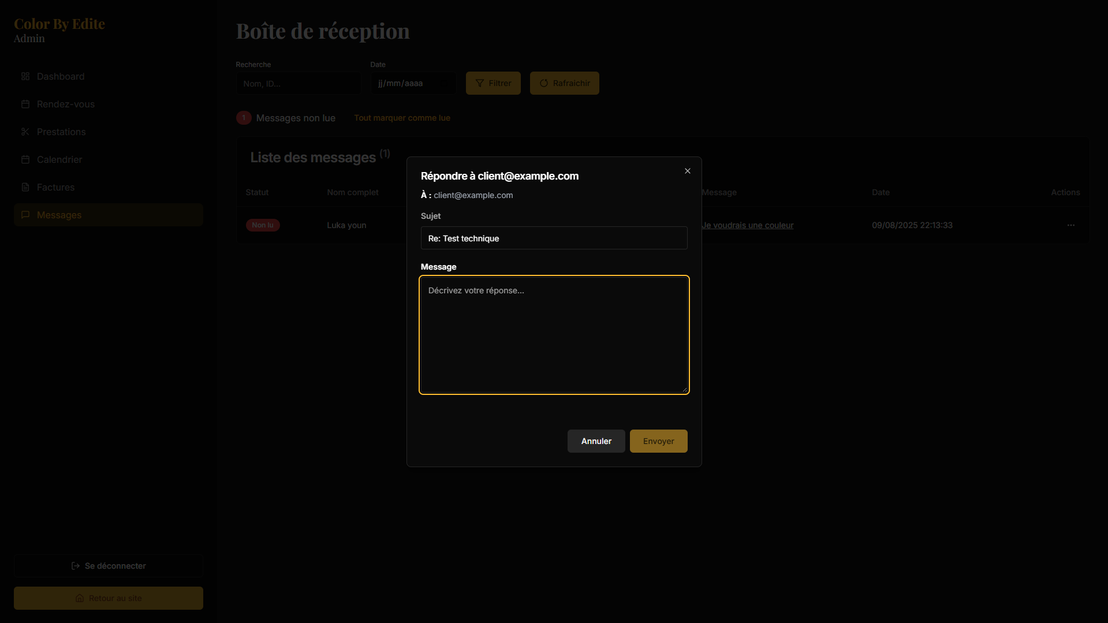Screen dimensions: 1108x623
Task: Select the Messages chat bubble icon
Action: 25,214
